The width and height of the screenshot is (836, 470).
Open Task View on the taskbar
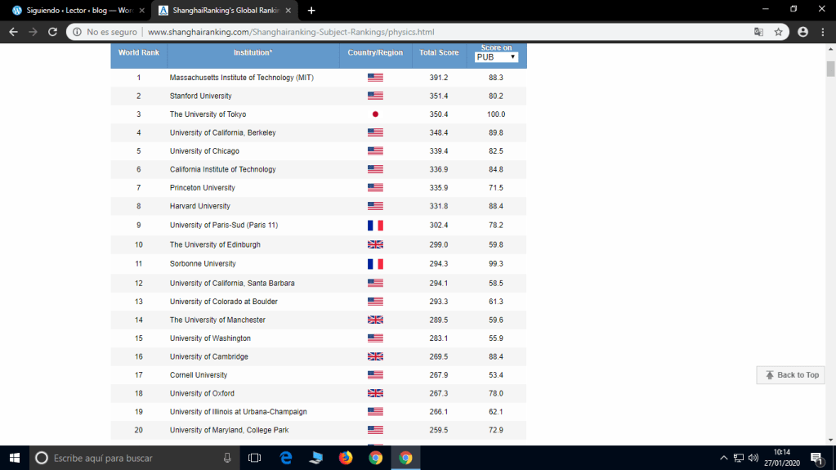click(x=254, y=458)
